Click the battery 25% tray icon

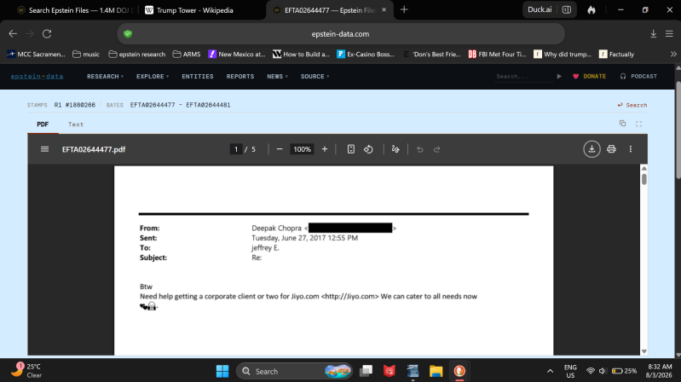click(x=624, y=371)
